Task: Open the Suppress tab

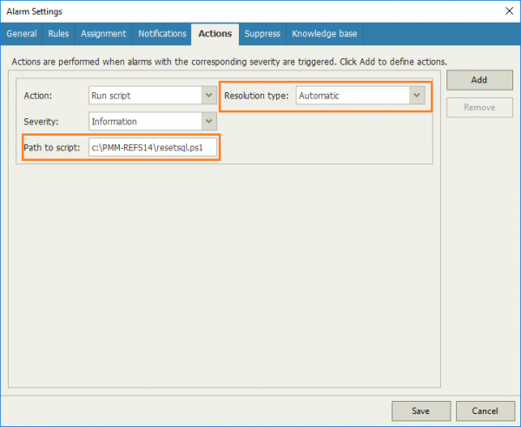Action: pyautogui.click(x=262, y=34)
